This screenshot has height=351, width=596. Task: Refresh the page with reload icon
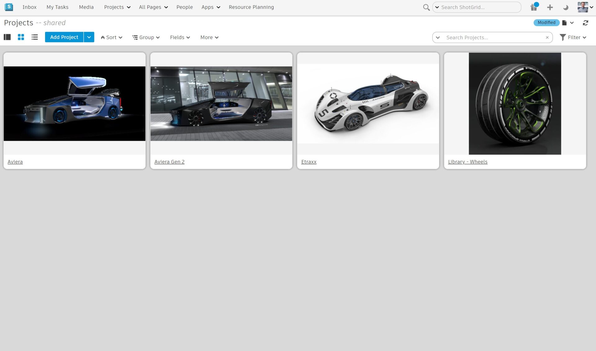(585, 23)
